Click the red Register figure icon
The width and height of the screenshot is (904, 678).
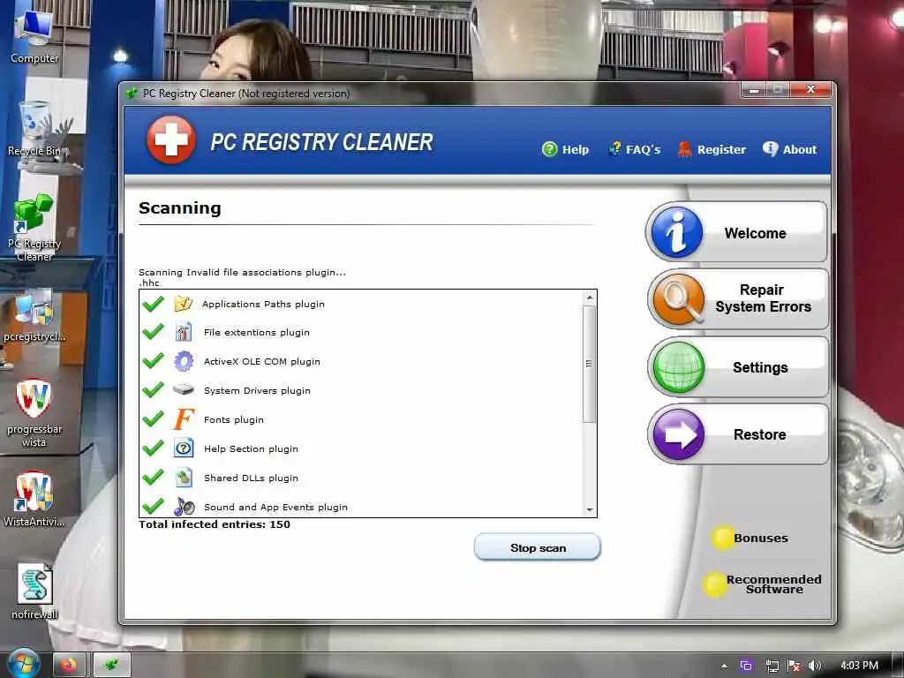(684, 149)
